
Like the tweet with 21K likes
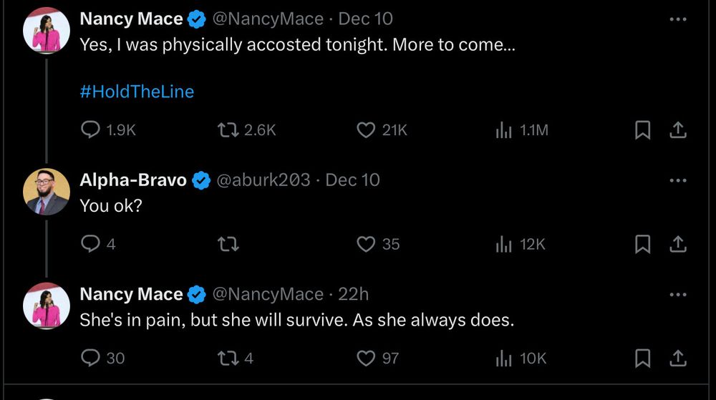(366, 130)
